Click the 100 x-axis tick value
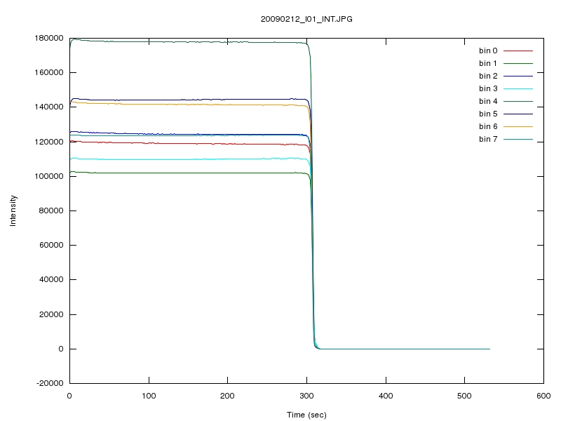 tap(149, 396)
